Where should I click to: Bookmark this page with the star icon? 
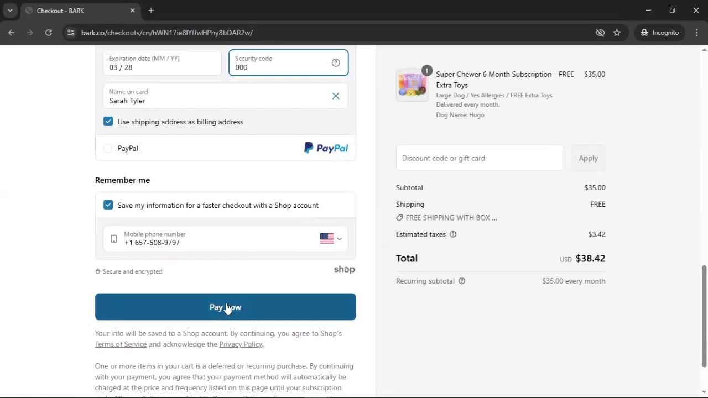coord(617,33)
